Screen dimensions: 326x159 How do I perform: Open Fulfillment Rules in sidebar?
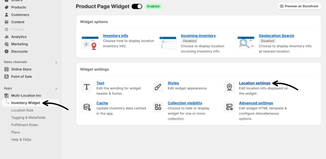[x=25, y=125]
